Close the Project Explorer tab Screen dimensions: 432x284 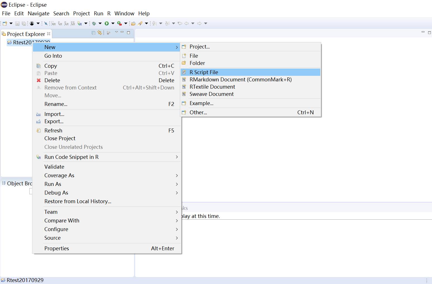pyautogui.click(x=49, y=34)
